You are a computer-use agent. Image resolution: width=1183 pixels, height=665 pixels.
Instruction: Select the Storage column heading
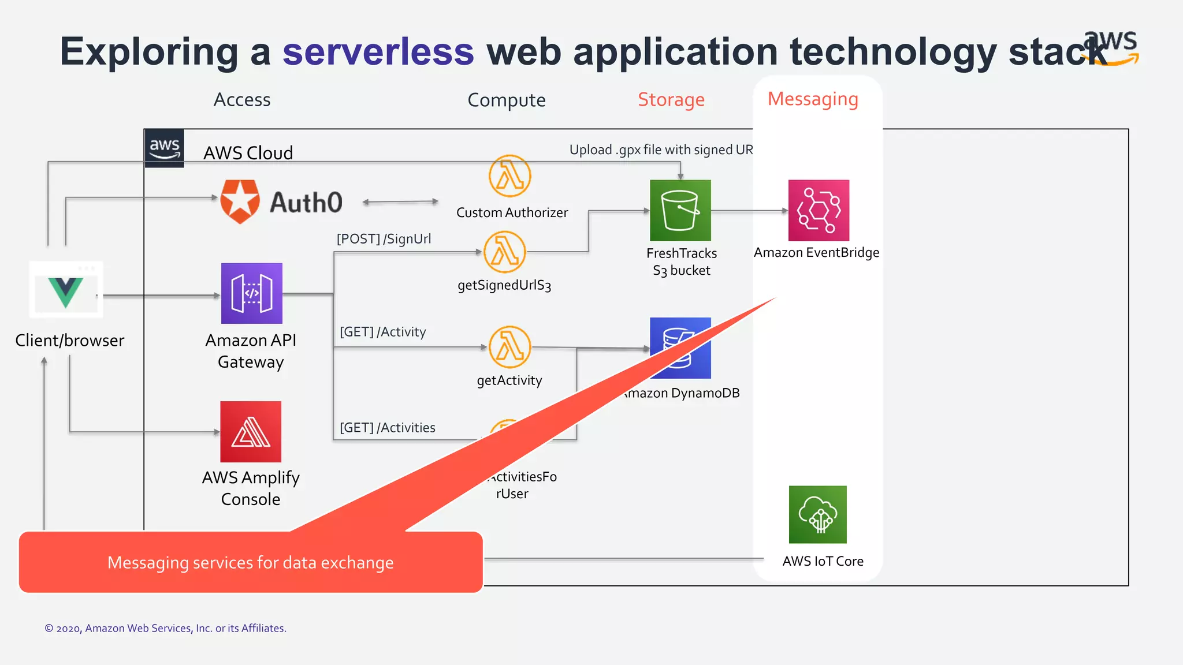tap(671, 100)
